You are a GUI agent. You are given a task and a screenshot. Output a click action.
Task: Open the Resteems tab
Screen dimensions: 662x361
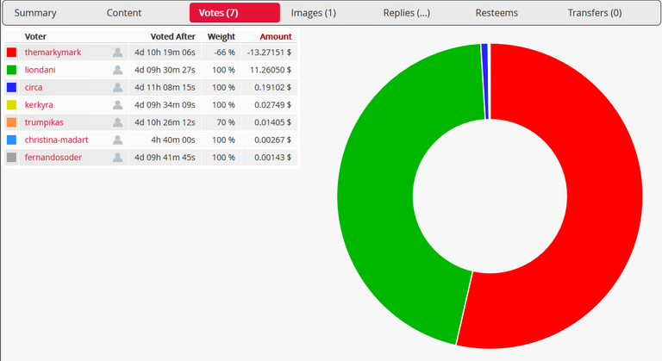496,13
